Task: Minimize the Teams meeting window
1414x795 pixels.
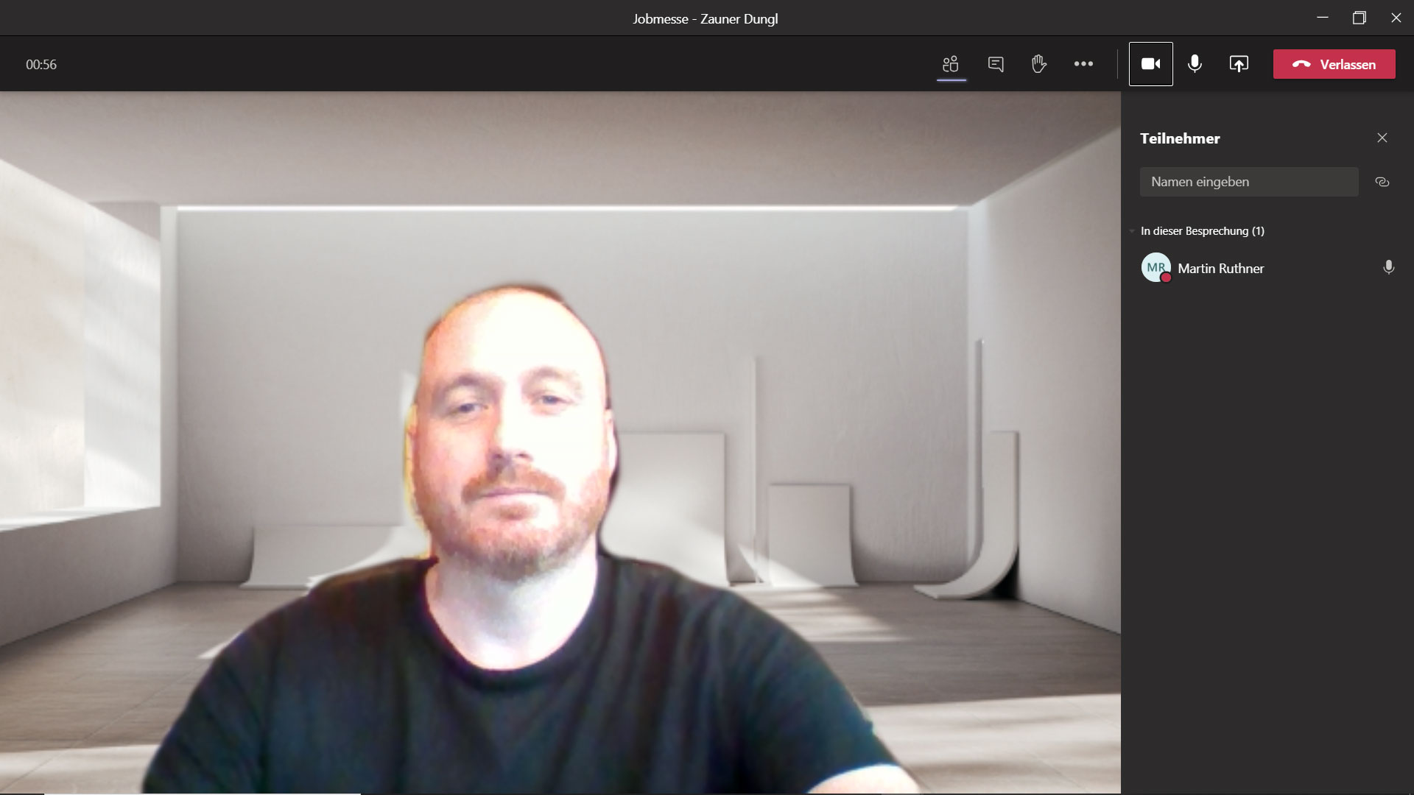Action: click(1323, 18)
